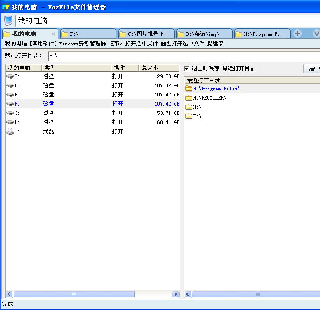The height and width of the screenshot is (310, 320).
Task: Click the drive list horizontal scrollbar thumb
Action: [x=74, y=294]
